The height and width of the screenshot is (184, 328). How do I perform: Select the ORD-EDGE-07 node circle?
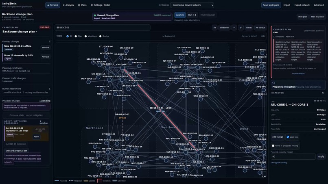pos(201,99)
